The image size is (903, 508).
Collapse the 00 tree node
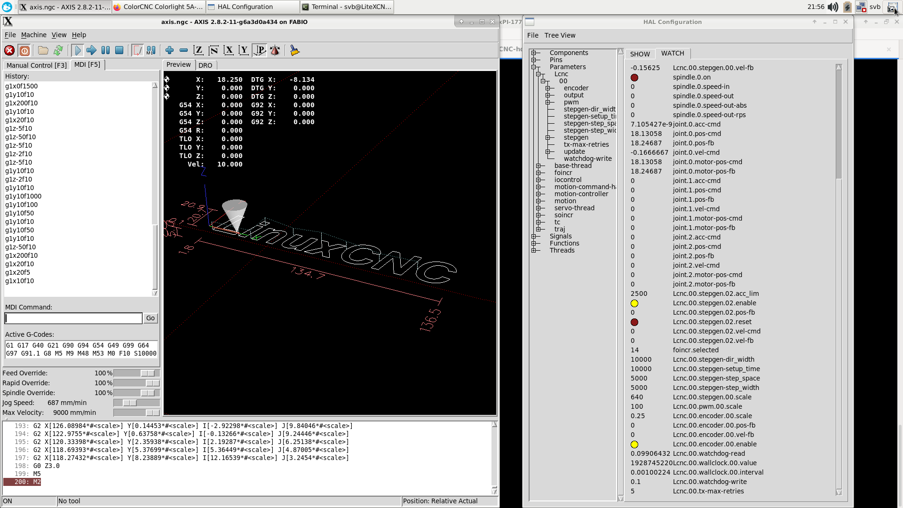[543, 81]
